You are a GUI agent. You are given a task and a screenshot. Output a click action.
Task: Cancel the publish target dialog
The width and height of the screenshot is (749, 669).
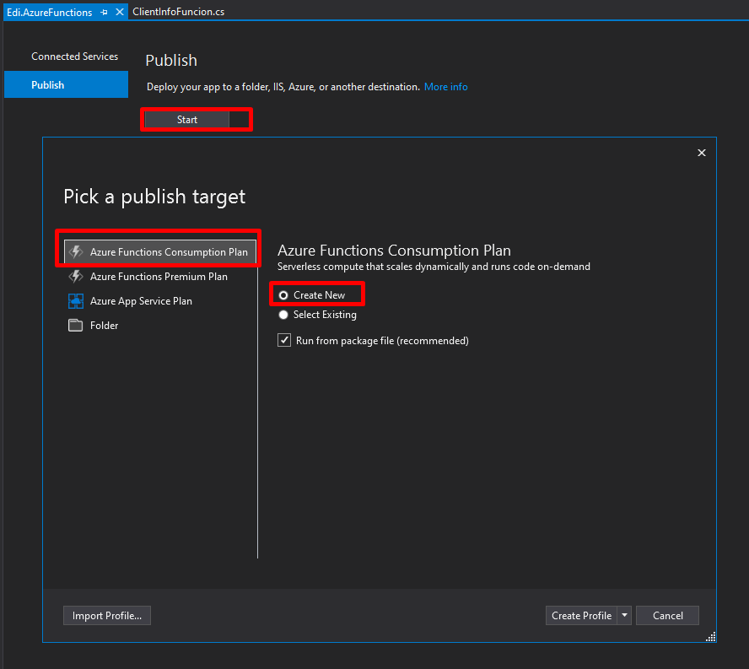tap(667, 616)
